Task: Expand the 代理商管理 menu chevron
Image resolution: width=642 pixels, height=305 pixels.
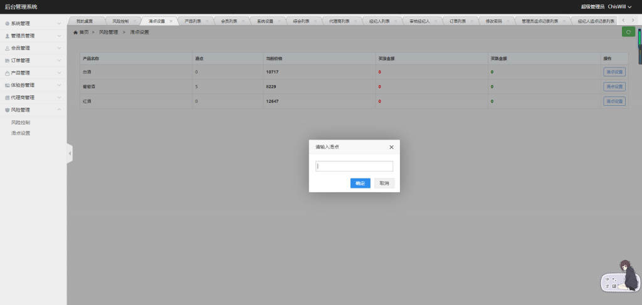Action: (59, 98)
